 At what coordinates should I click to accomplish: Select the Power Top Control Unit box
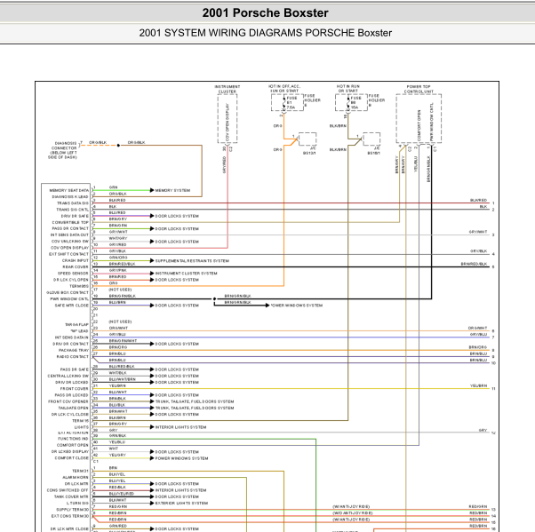click(x=419, y=118)
